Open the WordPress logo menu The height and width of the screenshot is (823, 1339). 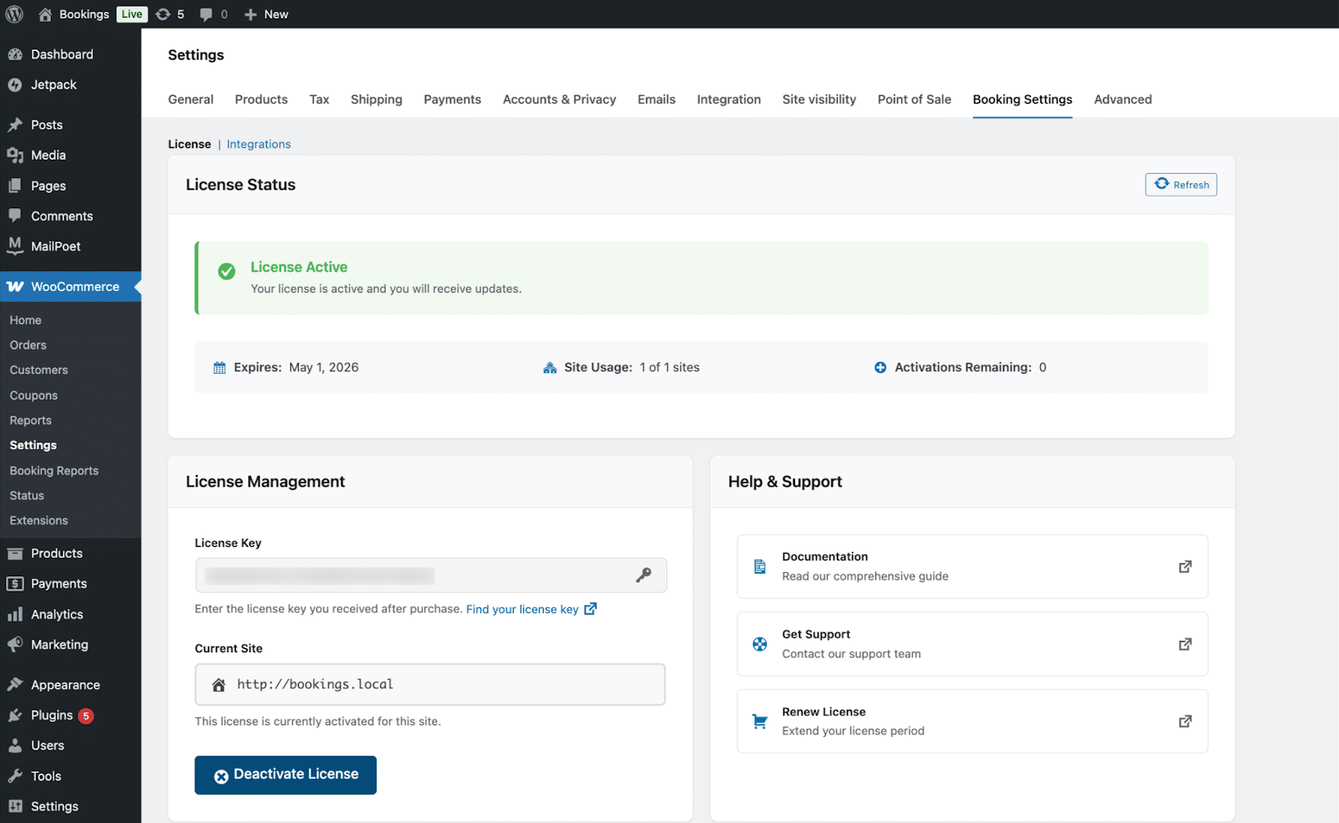click(14, 14)
